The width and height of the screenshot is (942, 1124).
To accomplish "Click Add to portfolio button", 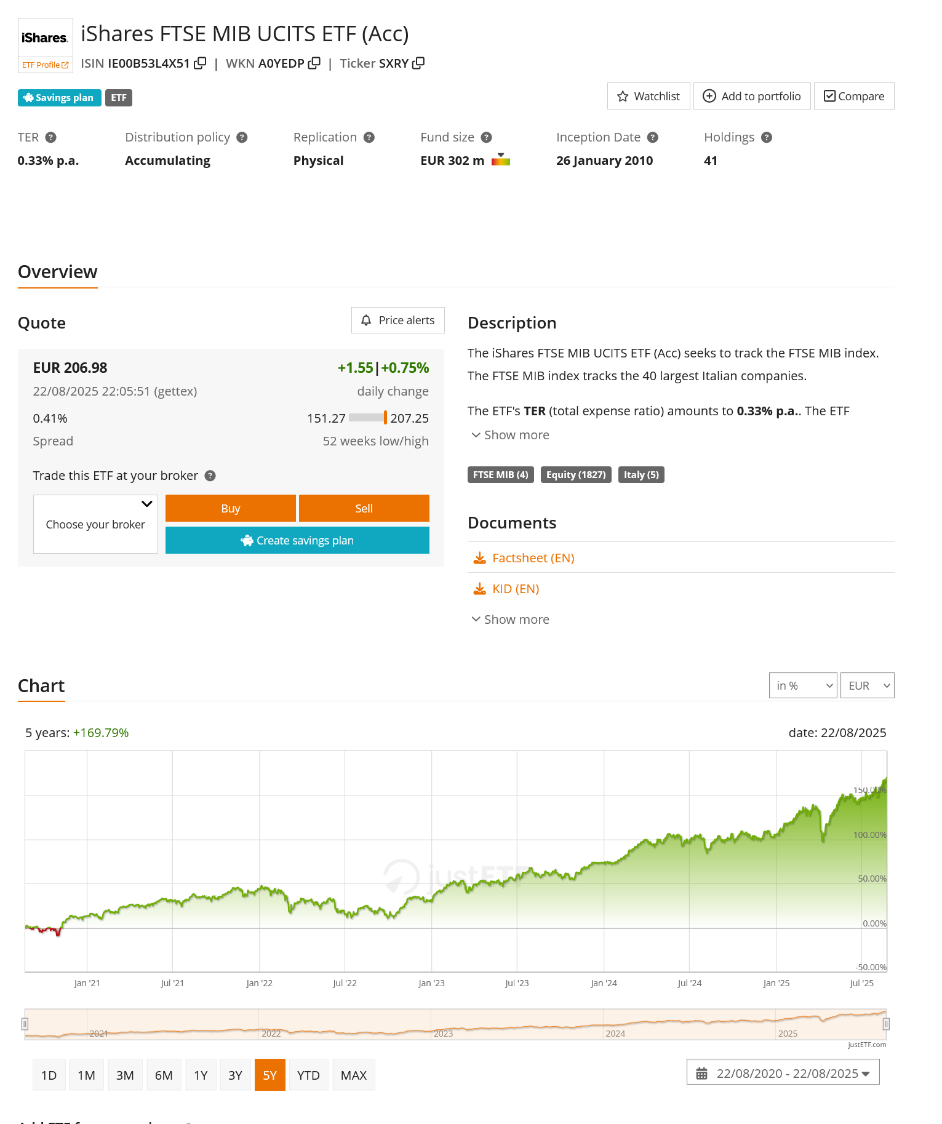I will tap(752, 96).
